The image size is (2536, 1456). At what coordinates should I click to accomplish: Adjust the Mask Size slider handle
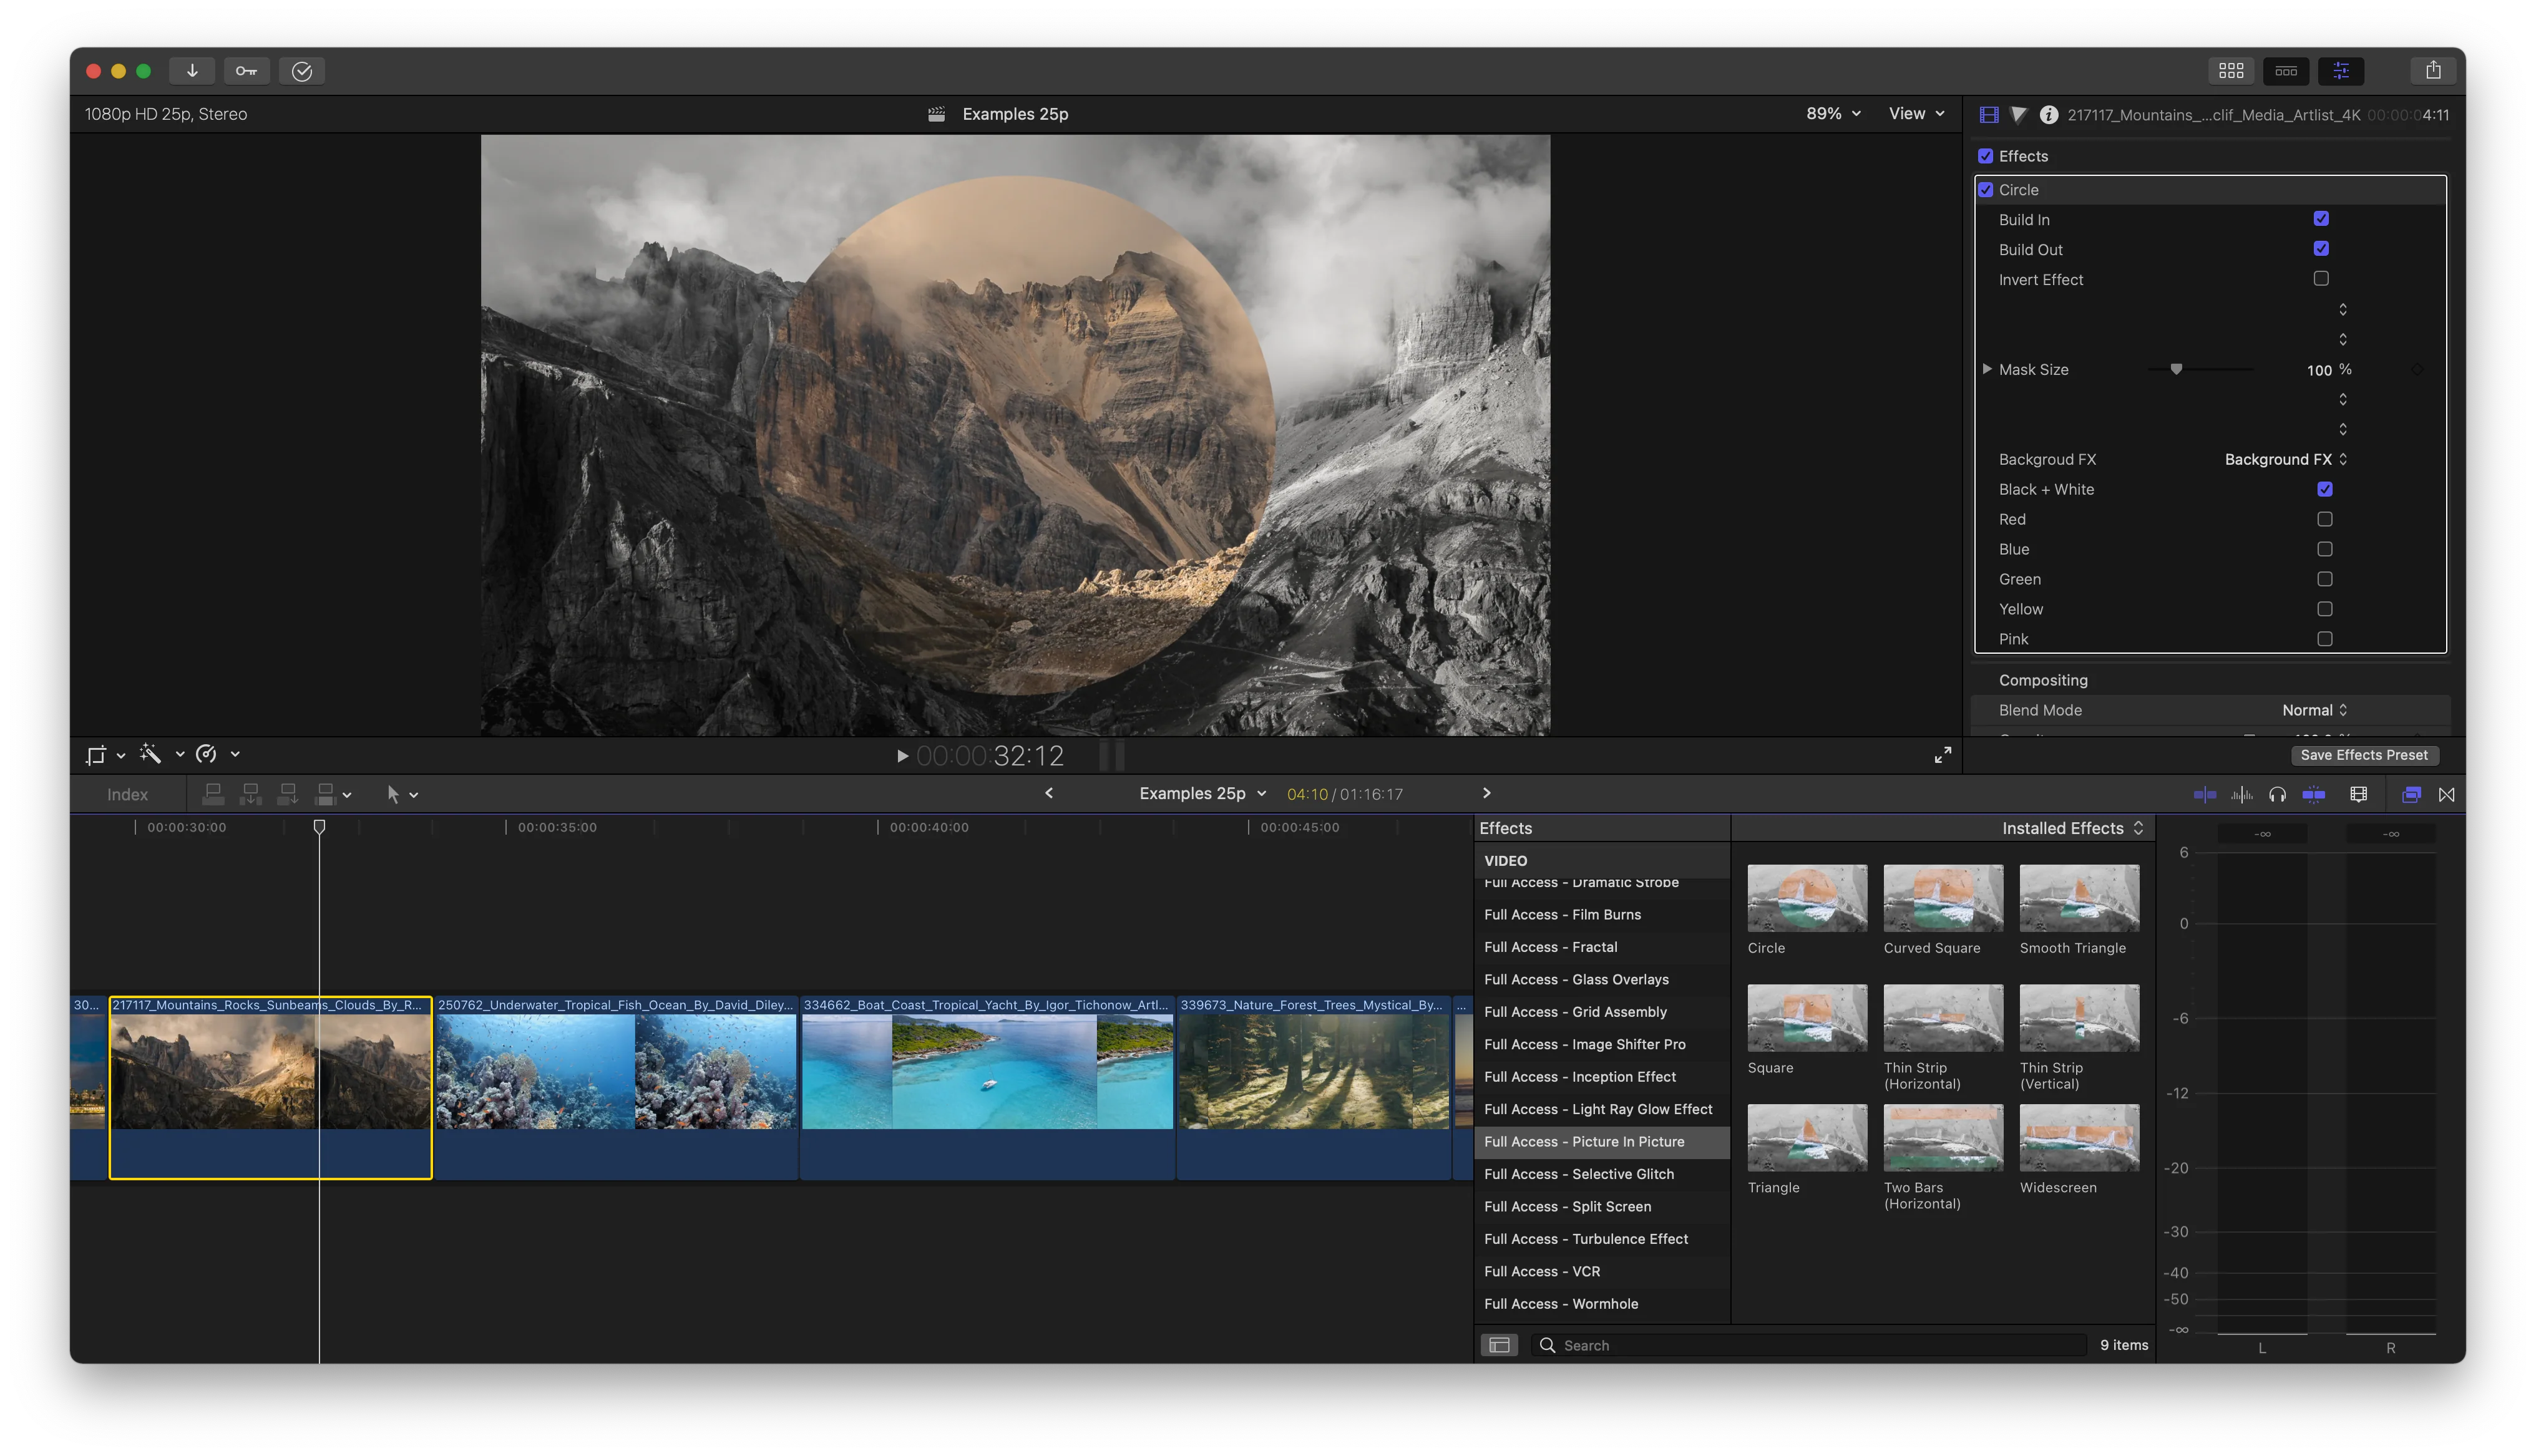pos(2176,369)
